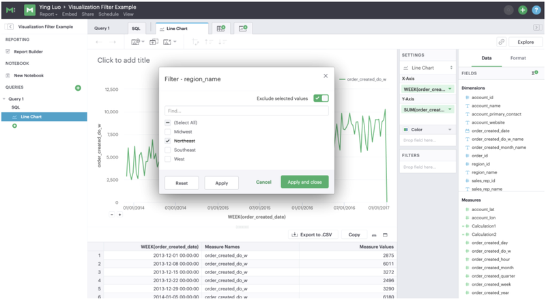546x300 pixels.
Task: Collapse right panel with top-right arrow icon
Action: click(x=536, y=27)
